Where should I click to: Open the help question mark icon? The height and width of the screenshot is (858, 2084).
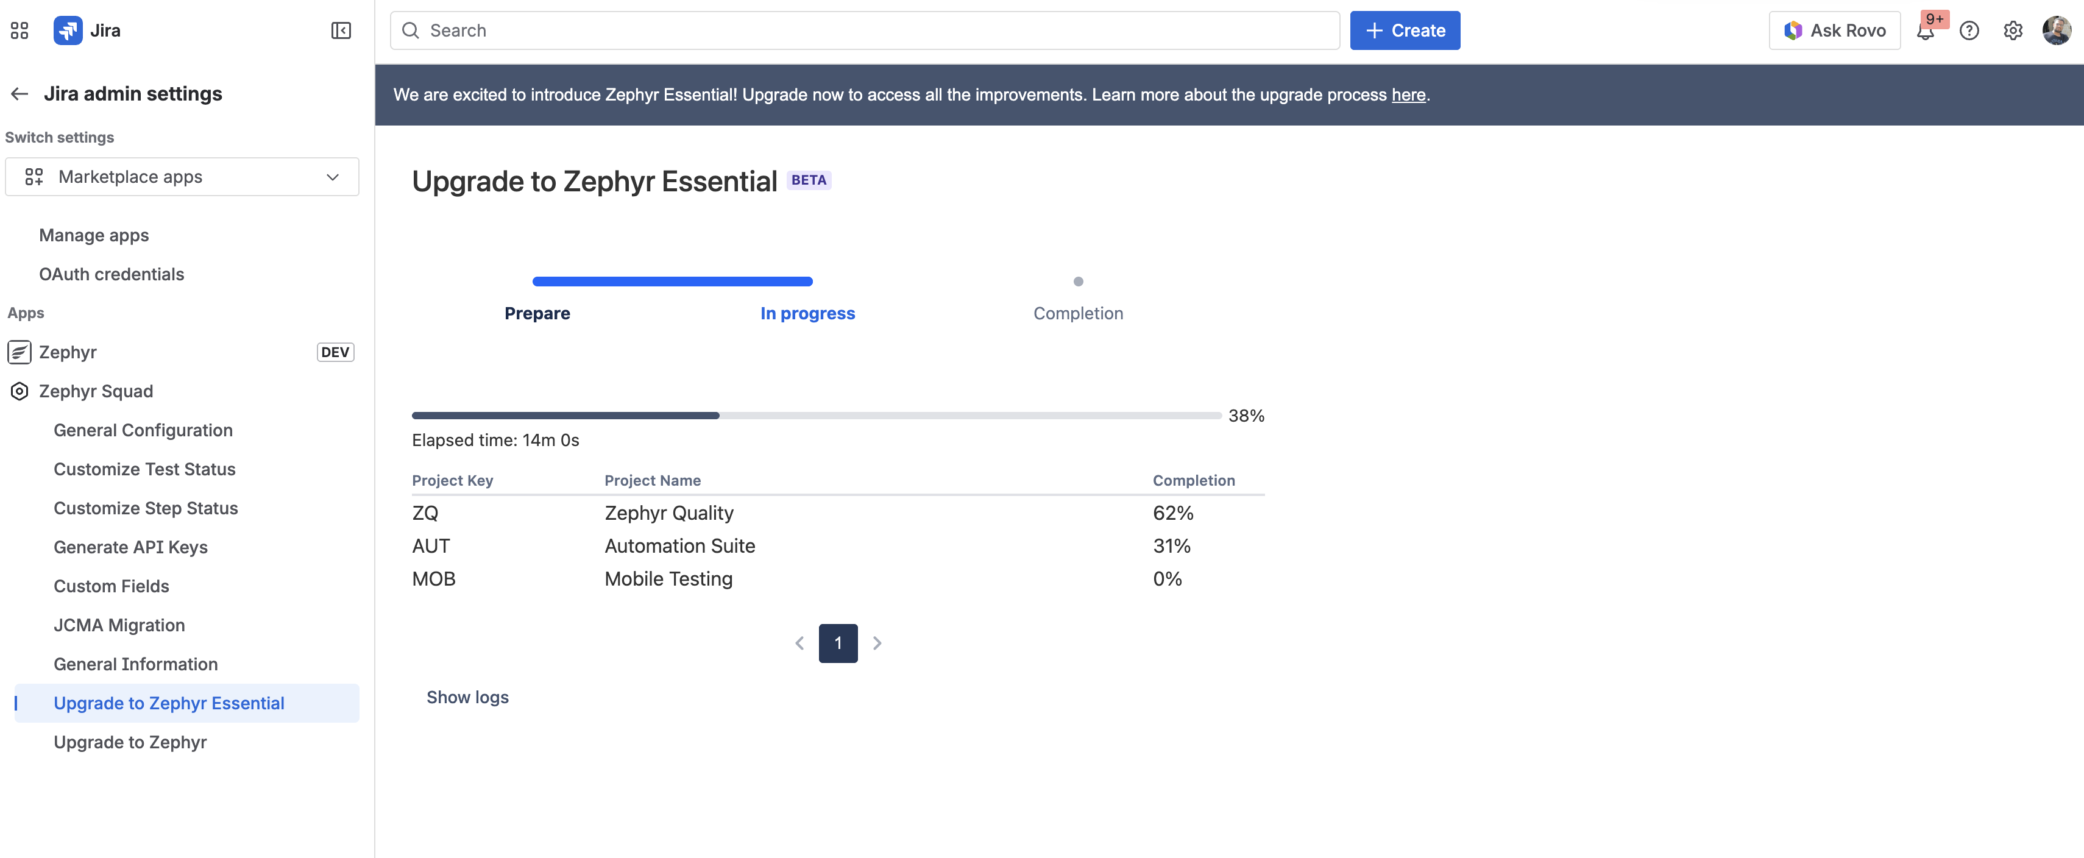pos(1969,30)
